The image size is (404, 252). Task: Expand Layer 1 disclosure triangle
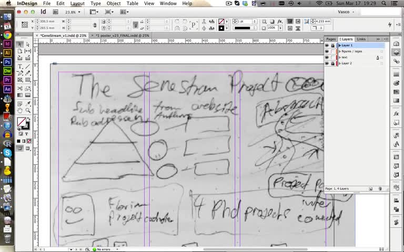tap(340, 46)
